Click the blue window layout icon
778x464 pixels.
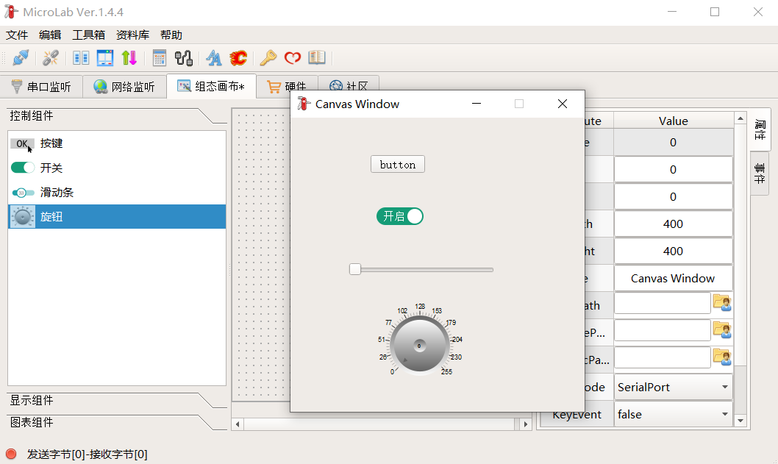click(104, 58)
